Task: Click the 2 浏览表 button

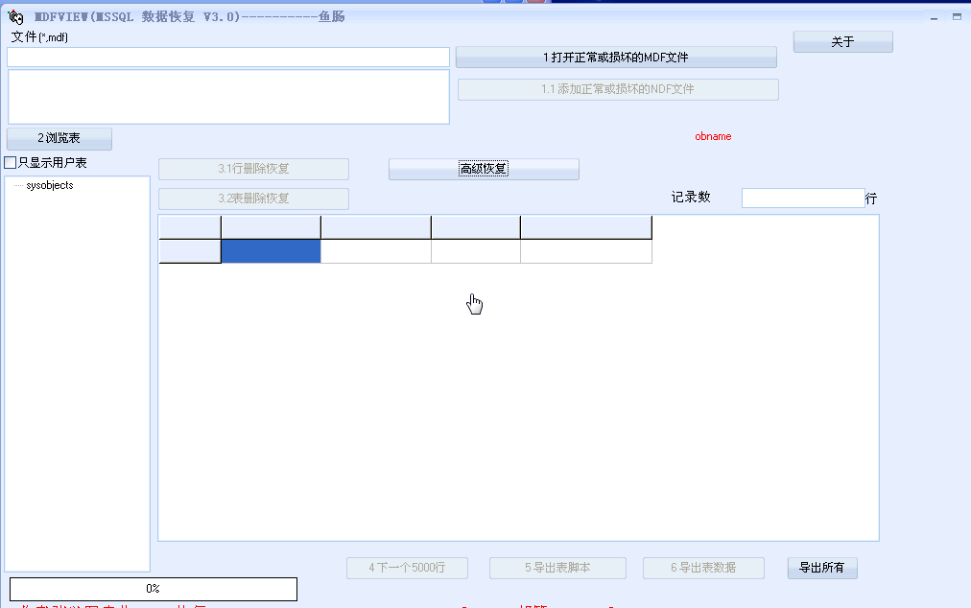Action: point(59,138)
